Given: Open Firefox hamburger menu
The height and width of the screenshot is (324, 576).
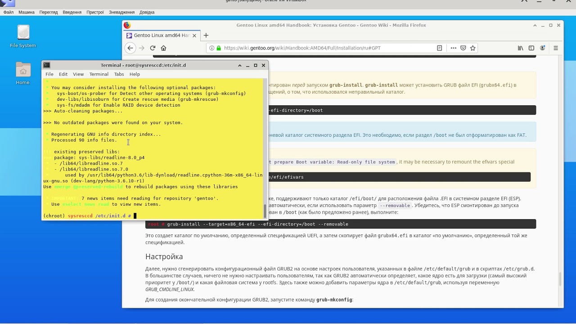Looking at the screenshot, I should click(x=556, y=48).
